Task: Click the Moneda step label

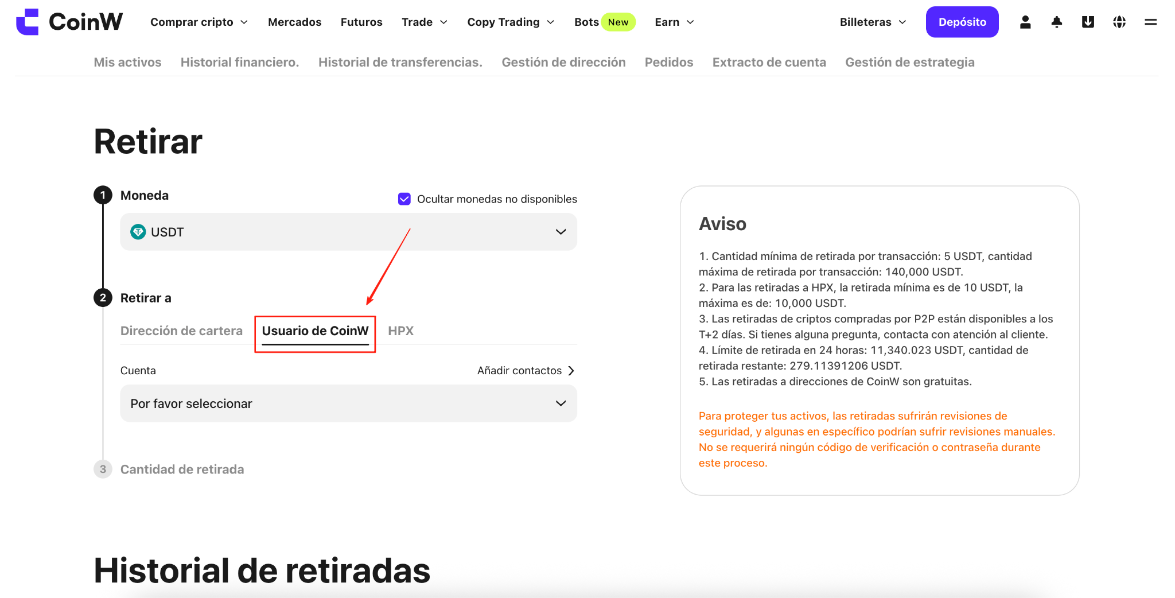Action: pos(145,196)
